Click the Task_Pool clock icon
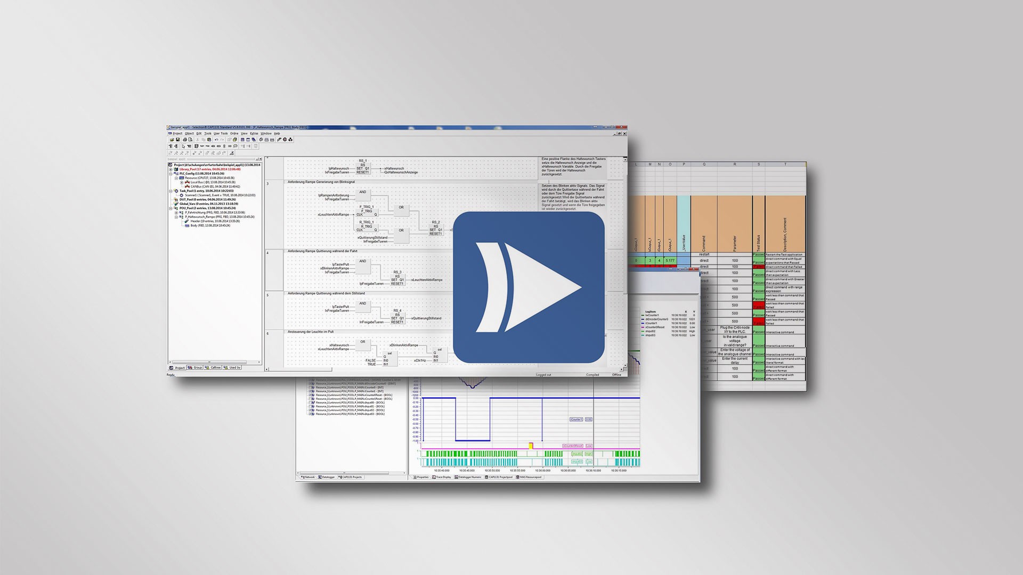This screenshot has height=575, width=1023. pyautogui.click(x=176, y=191)
